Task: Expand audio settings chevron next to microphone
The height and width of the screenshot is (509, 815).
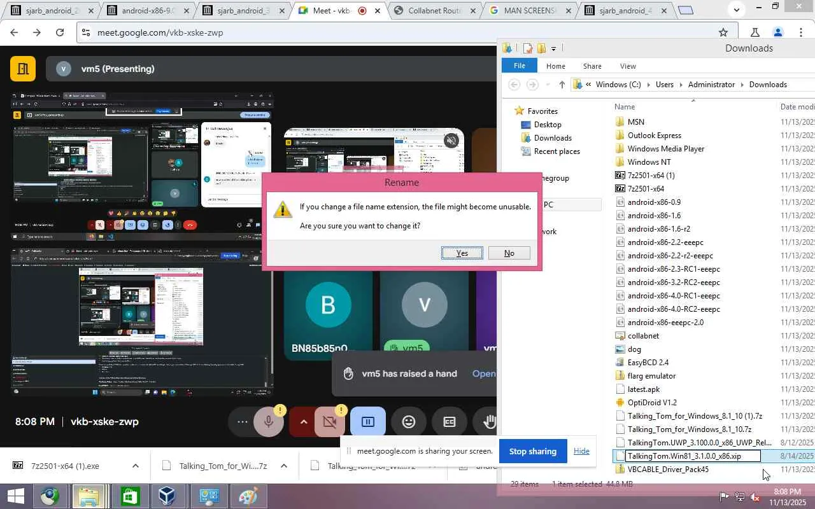Action: 304,421
